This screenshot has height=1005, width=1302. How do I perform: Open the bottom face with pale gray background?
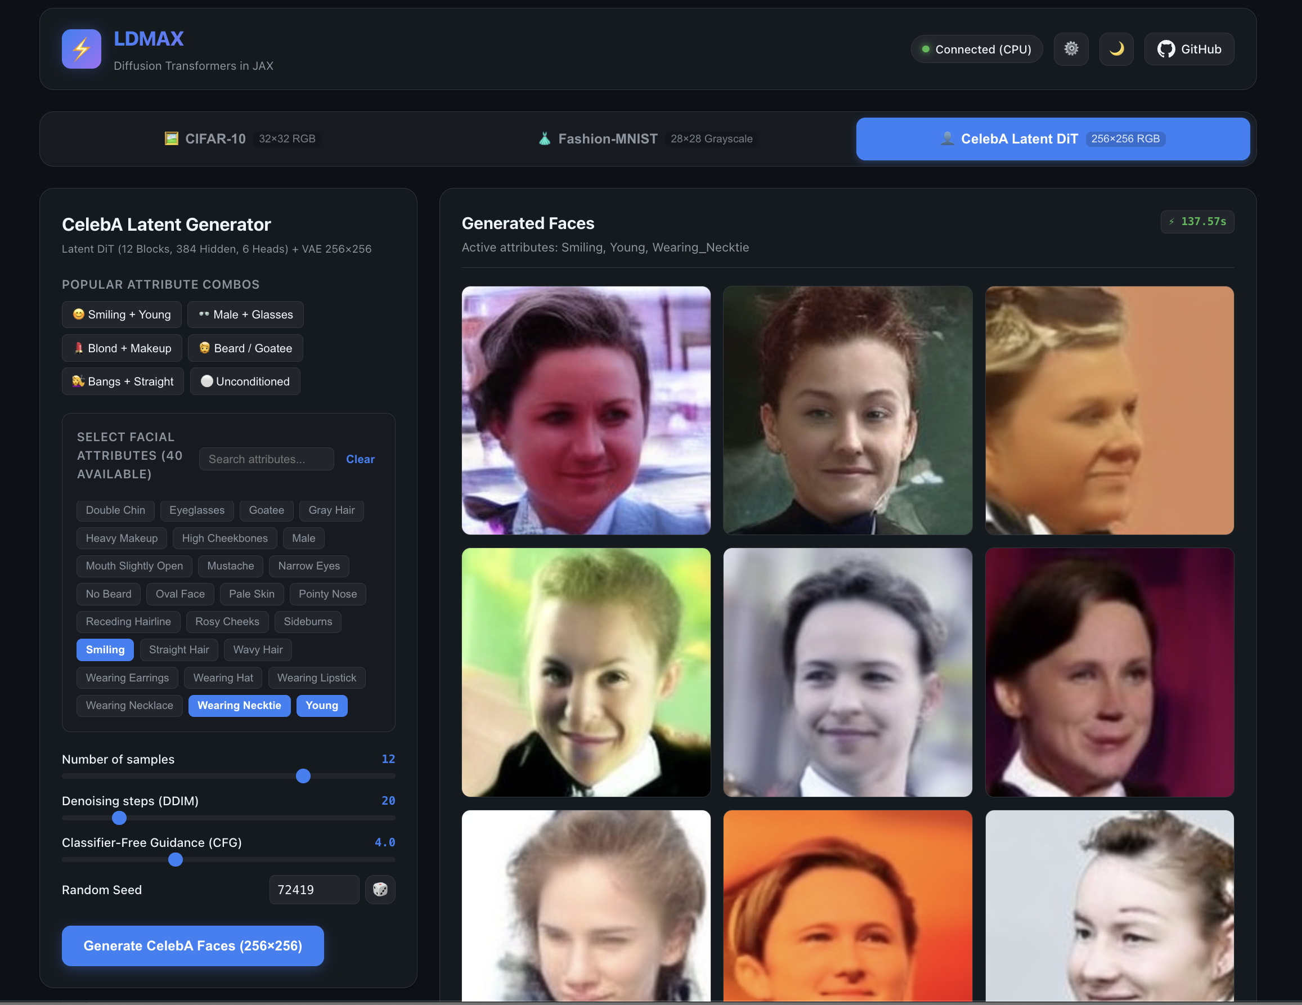click(1110, 905)
